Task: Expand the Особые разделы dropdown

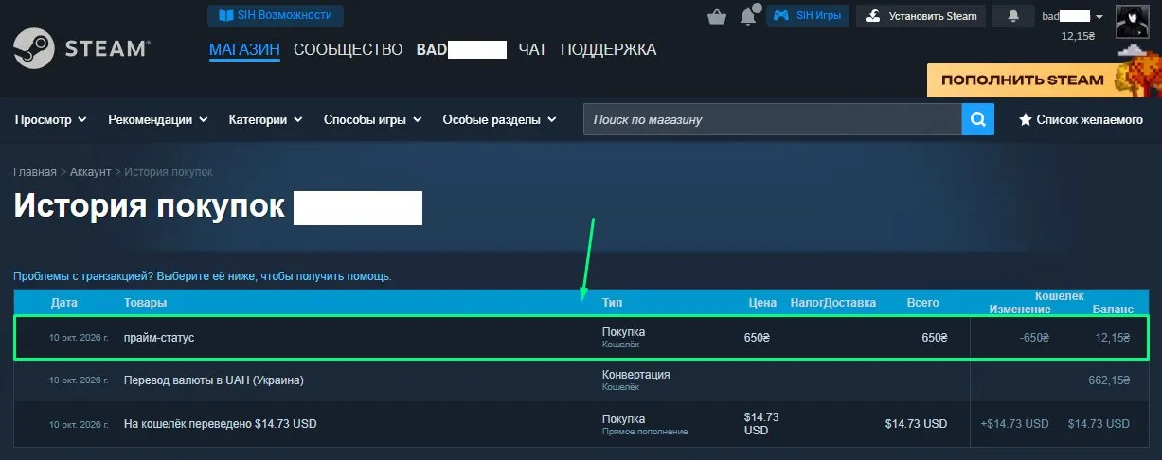Action: [x=499, y=120]
